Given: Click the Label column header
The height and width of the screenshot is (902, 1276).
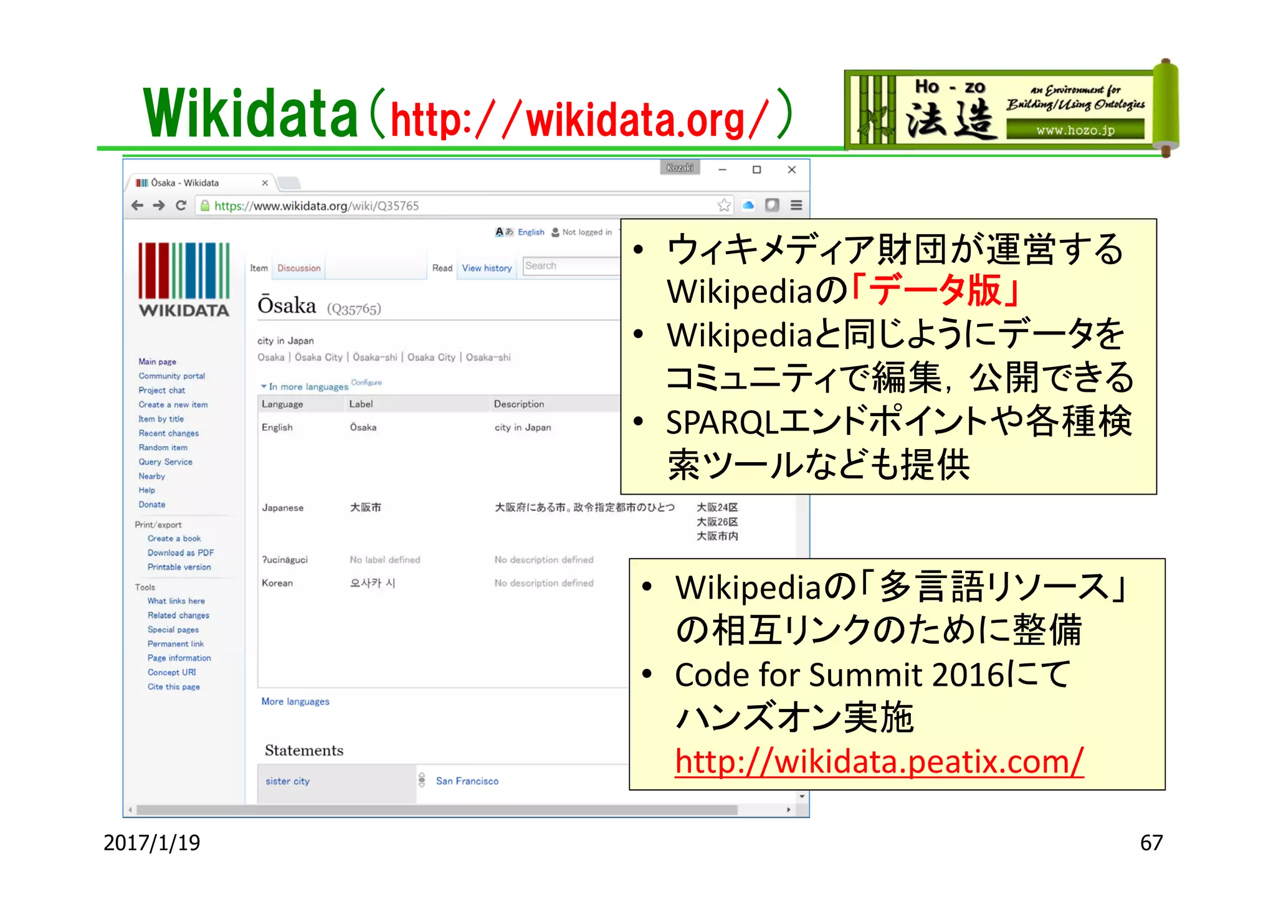Looking at the screenshot, I should coord(361,404).
